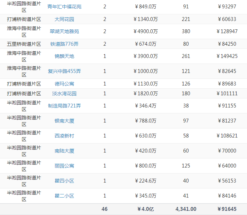Click unit price ¥128947
This screenshot has width=247, height=215.
(x=227, y=31)
